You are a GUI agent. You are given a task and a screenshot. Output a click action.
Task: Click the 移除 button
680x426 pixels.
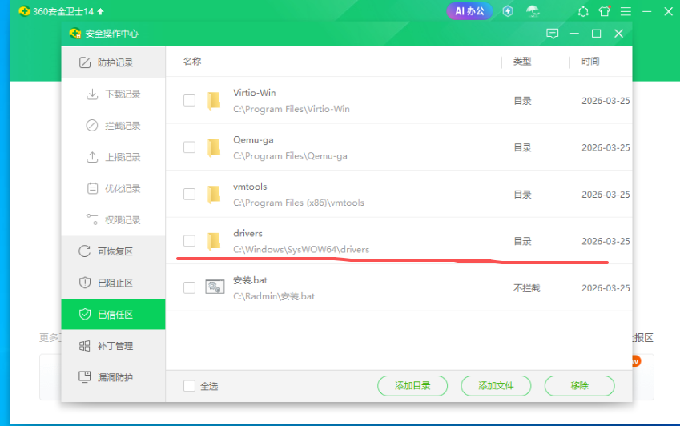(x=579, y=386)
